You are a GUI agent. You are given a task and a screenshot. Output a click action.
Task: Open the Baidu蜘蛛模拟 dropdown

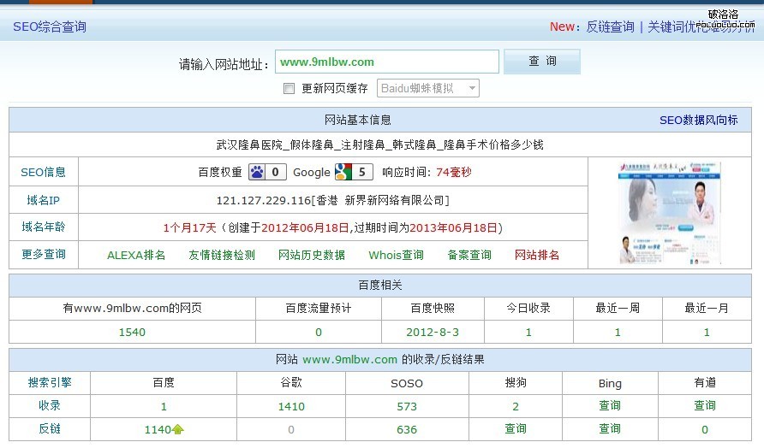427,88
